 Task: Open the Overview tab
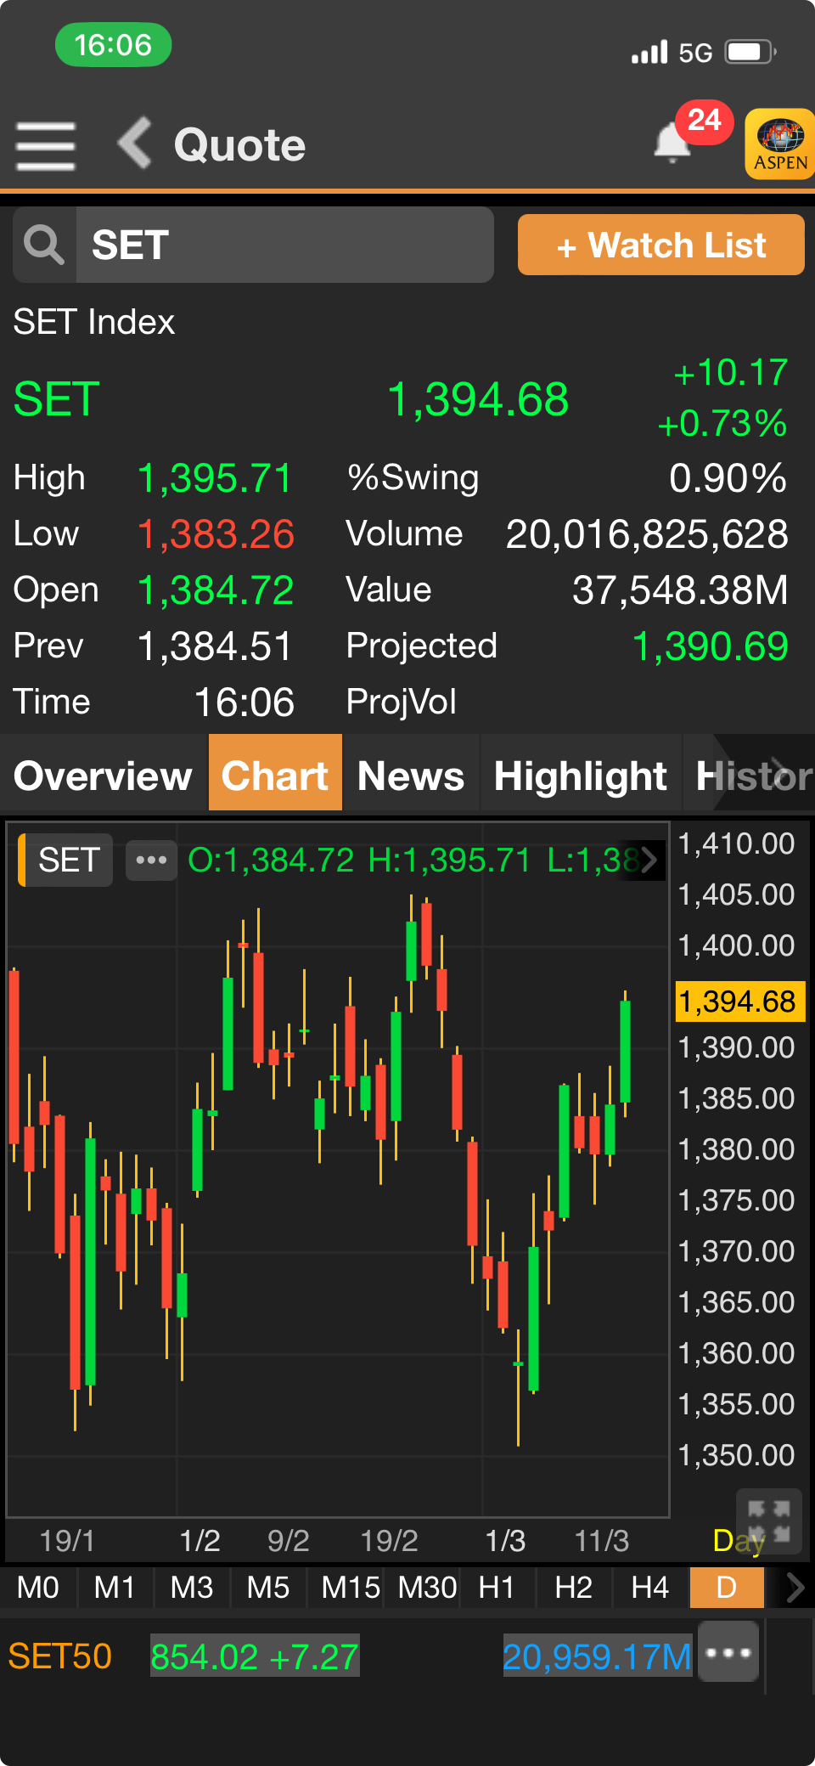tap(104, 776)
